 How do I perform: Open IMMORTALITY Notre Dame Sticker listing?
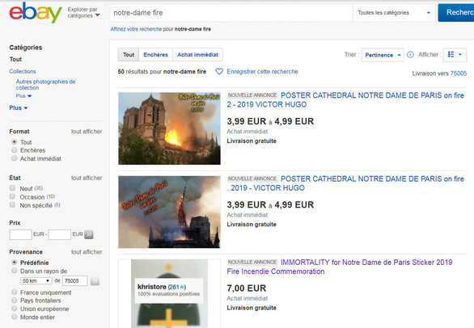(x=340, y=267)
